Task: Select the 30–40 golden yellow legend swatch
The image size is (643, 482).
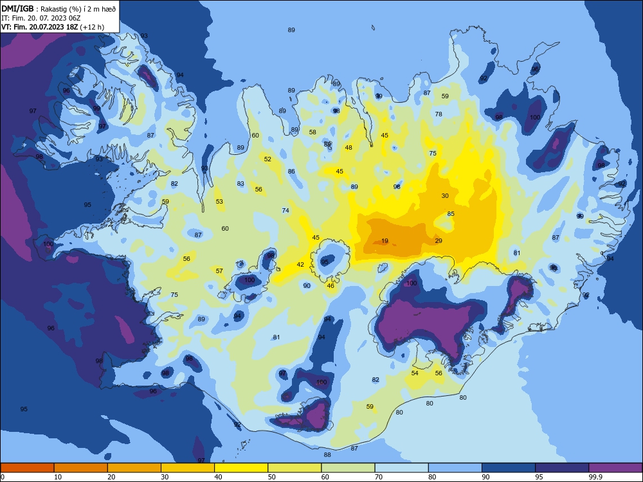Action: point(188,468)
